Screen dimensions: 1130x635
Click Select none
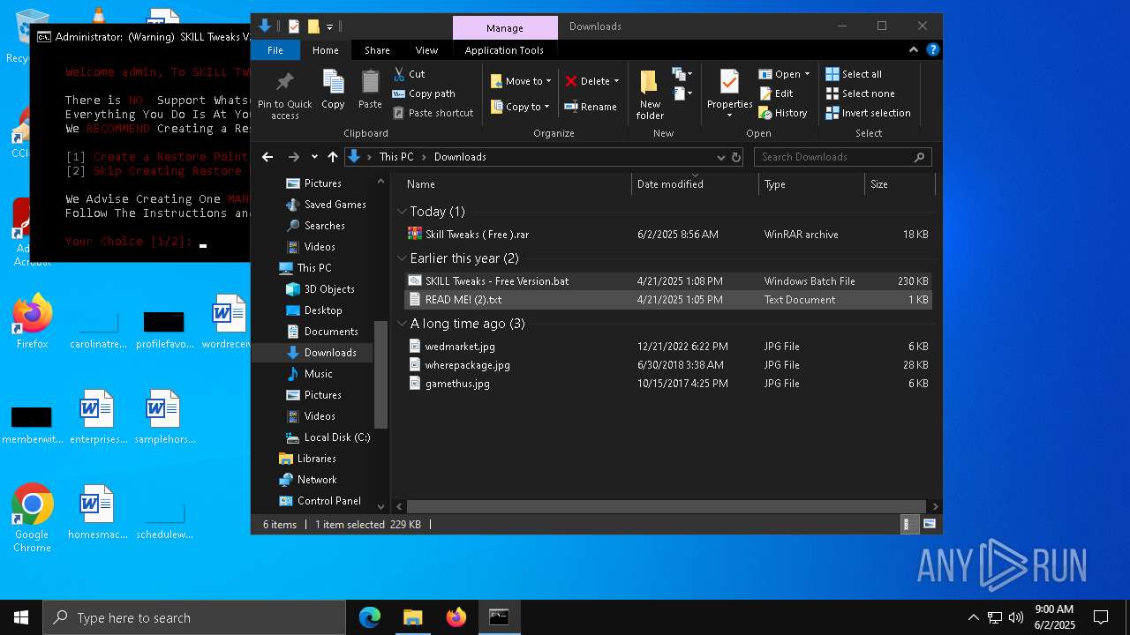tap(860, 93)
